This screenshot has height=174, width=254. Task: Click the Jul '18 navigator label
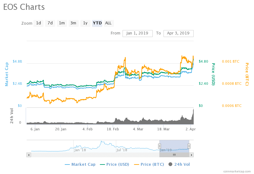(122, 150)
